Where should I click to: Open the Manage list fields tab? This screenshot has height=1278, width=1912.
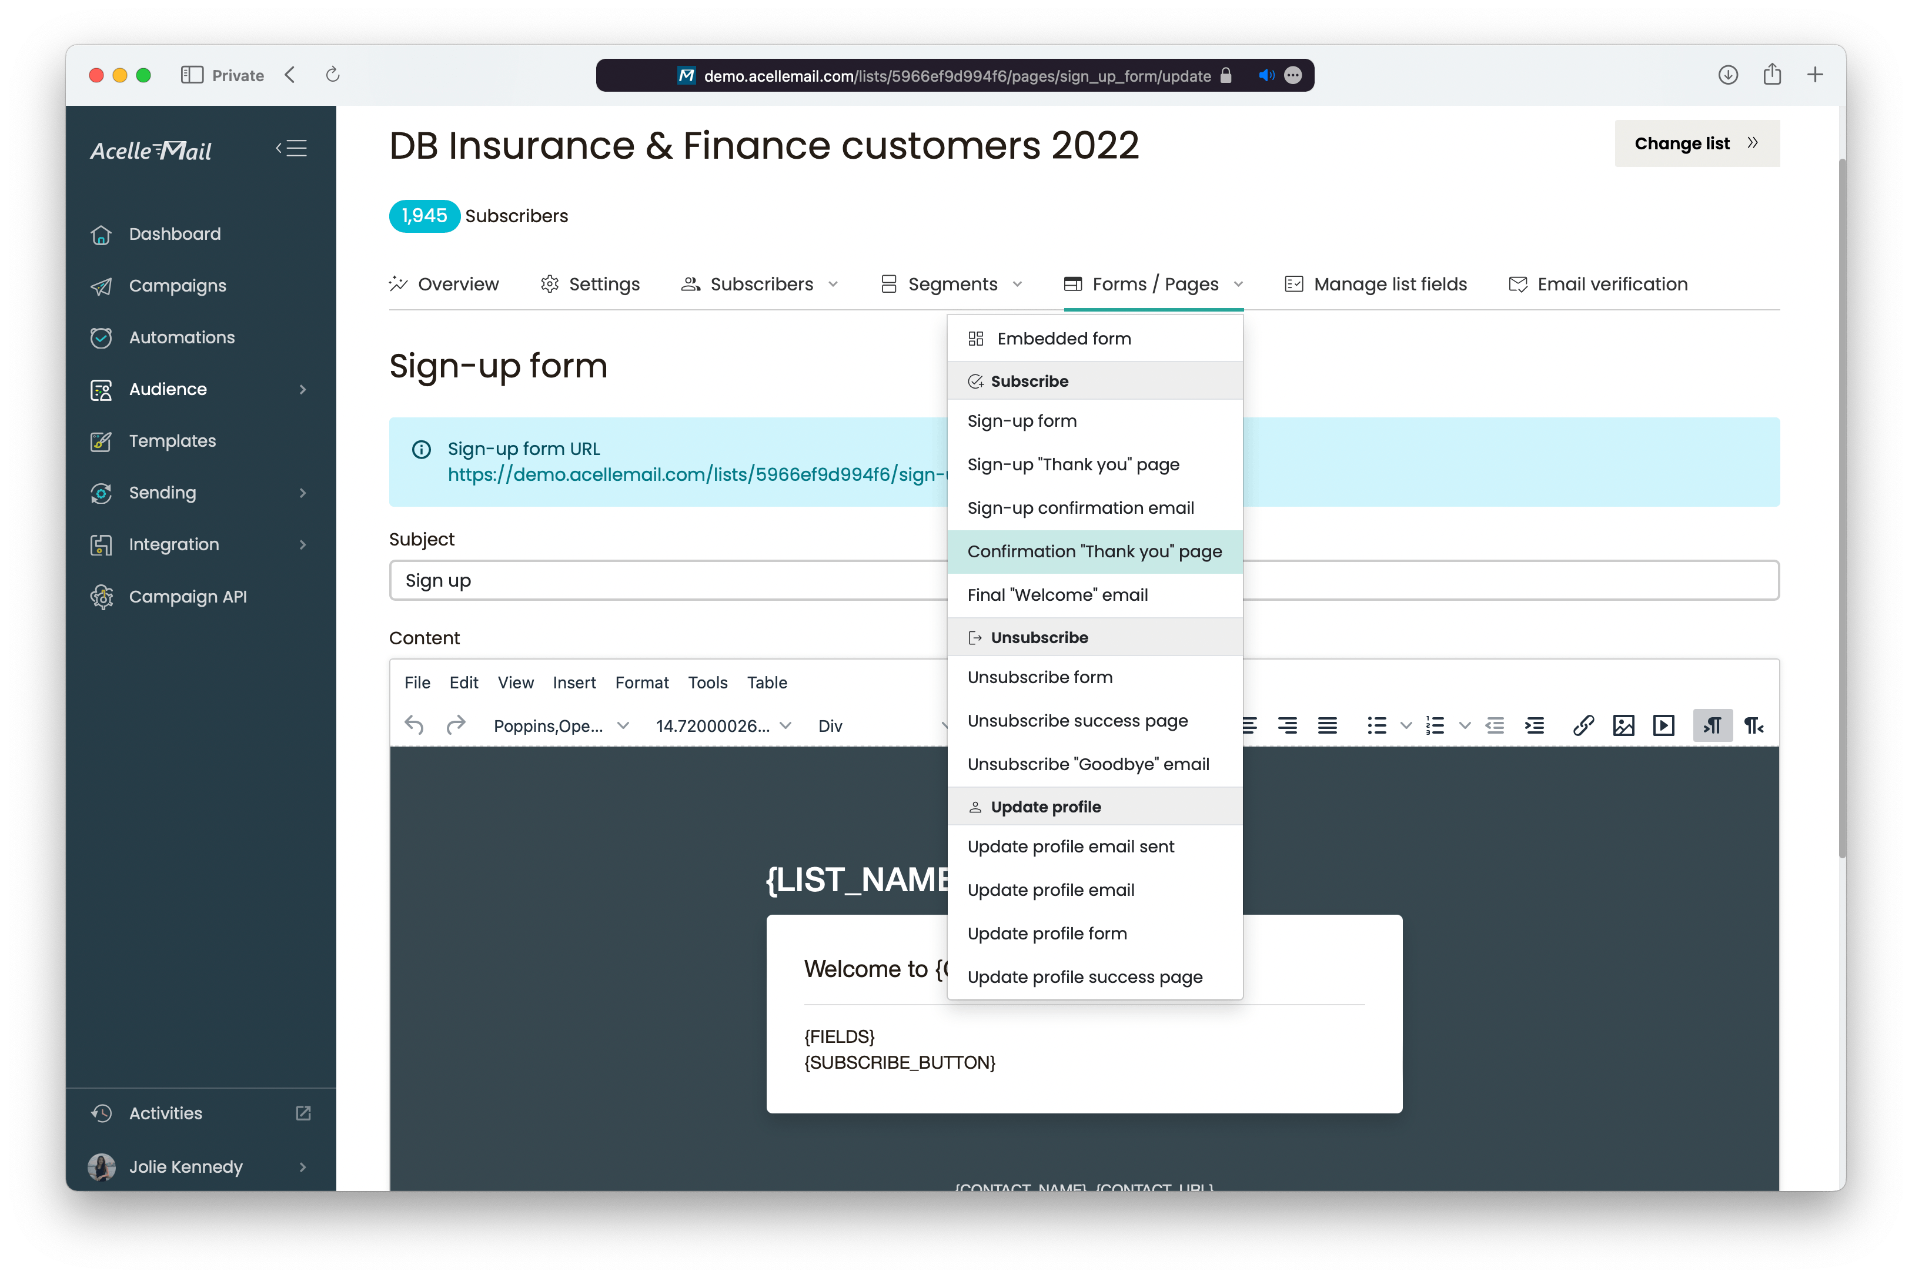pos(1376,285)
